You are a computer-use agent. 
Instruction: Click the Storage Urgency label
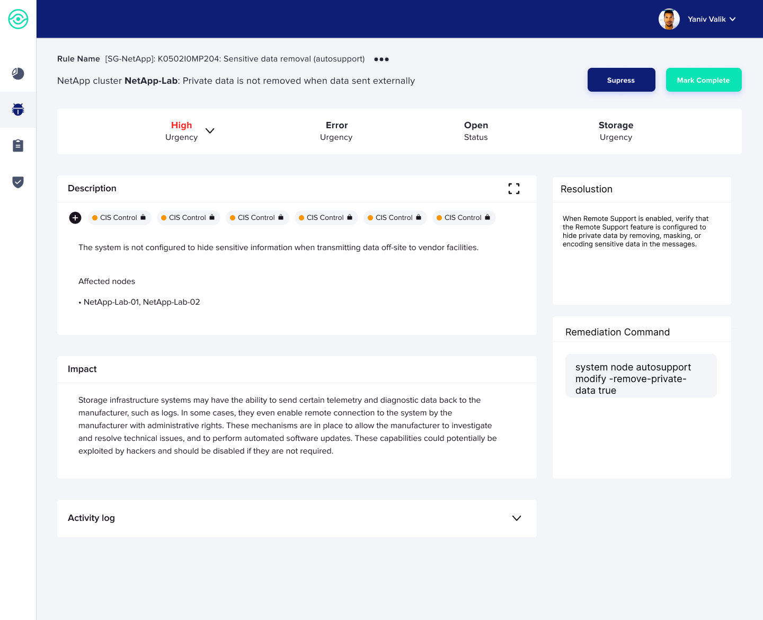(x=616, y=131)
